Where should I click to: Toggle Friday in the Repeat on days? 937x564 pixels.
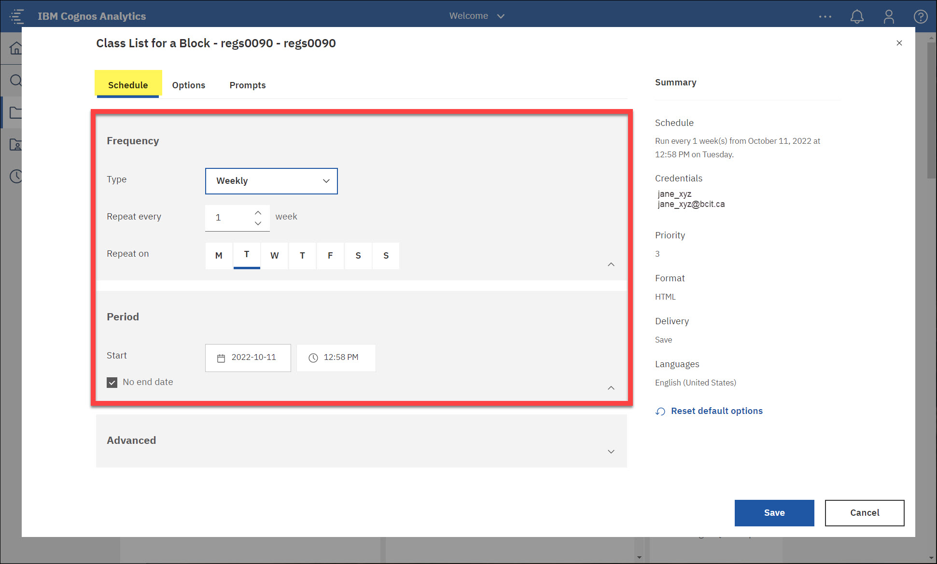pyautogui.click(x=330, y=256)
